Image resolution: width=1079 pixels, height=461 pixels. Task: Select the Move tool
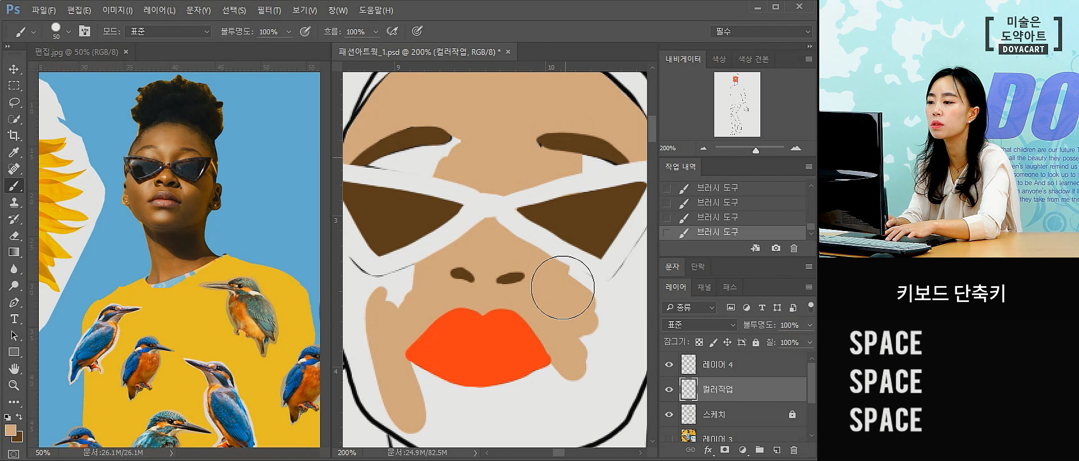[x=13, y=69]
